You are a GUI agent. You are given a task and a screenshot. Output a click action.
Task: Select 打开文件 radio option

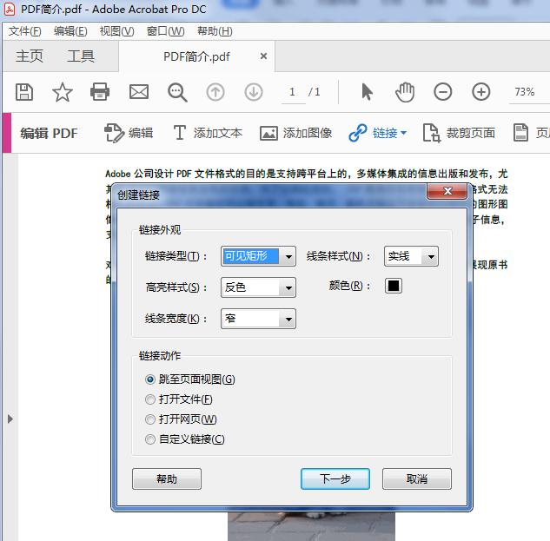178,399
